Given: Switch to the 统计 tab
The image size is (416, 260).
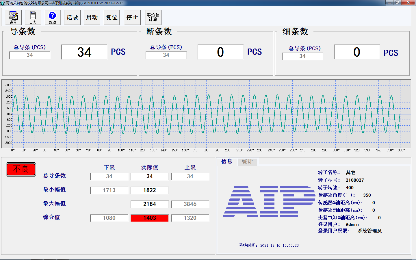Looking at the screenshot, I should 247,162.
